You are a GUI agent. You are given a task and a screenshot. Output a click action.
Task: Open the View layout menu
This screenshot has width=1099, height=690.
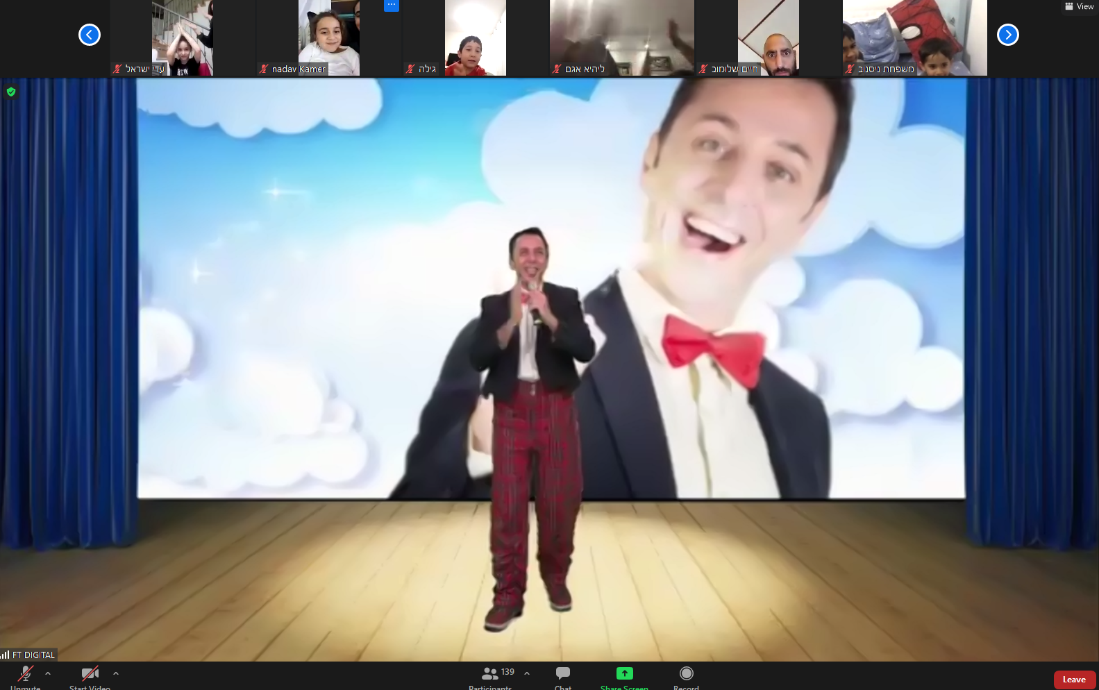click(x=1080, y=6)
